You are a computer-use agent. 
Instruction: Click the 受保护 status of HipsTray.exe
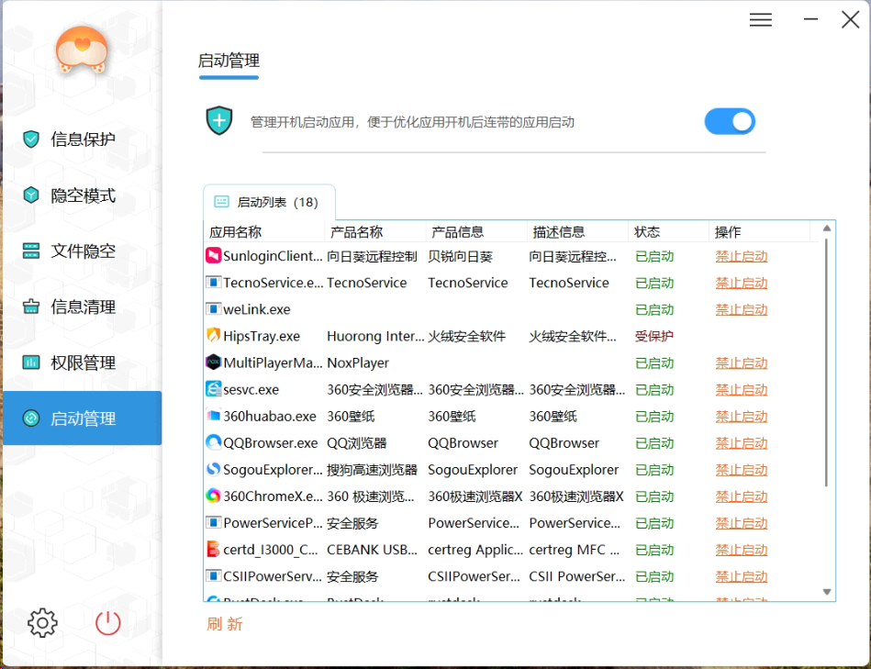point(653,337)
